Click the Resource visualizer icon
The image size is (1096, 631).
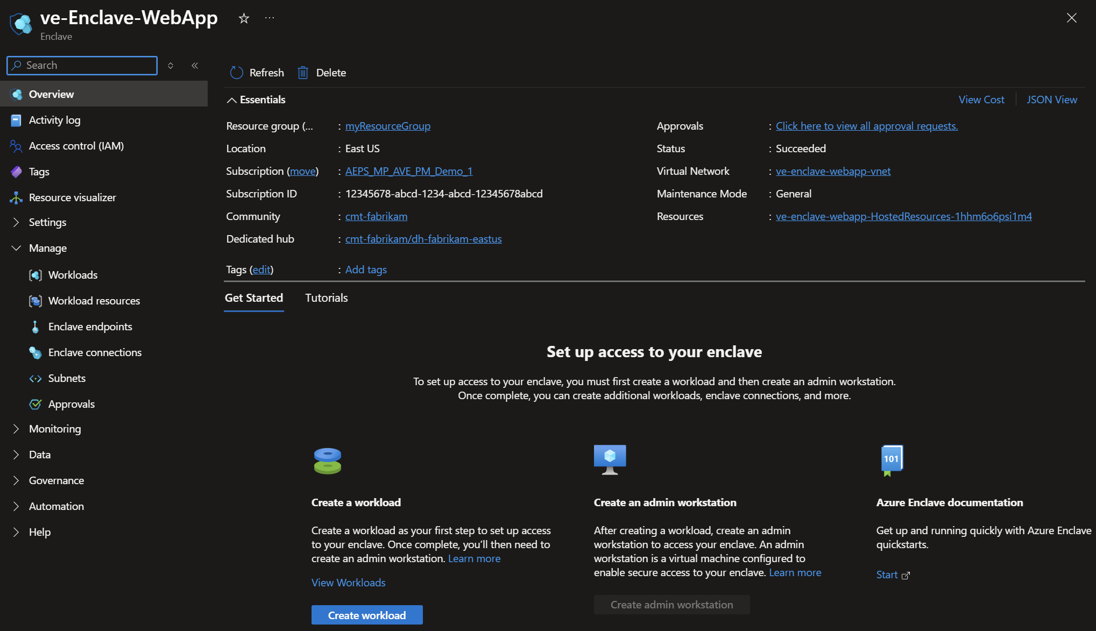pos(16,197)
